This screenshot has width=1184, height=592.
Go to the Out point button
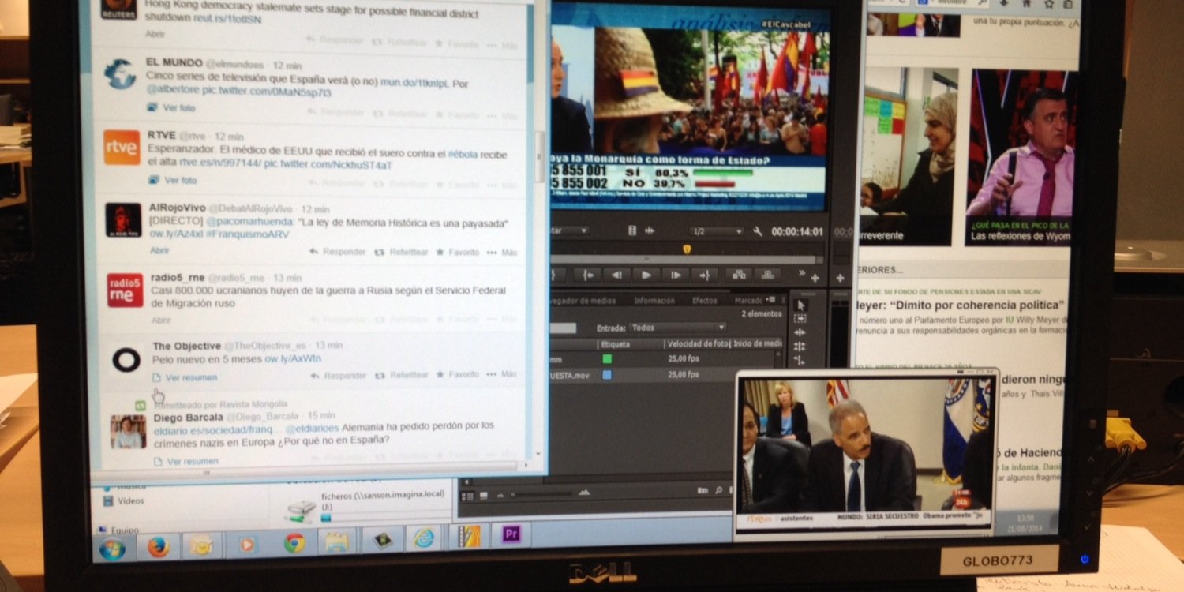[704, 275]
